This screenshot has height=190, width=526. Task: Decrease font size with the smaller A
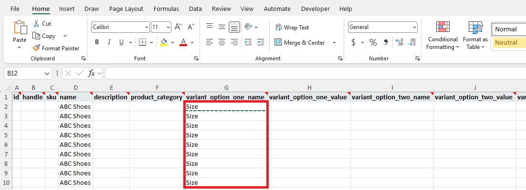(191, 27)
